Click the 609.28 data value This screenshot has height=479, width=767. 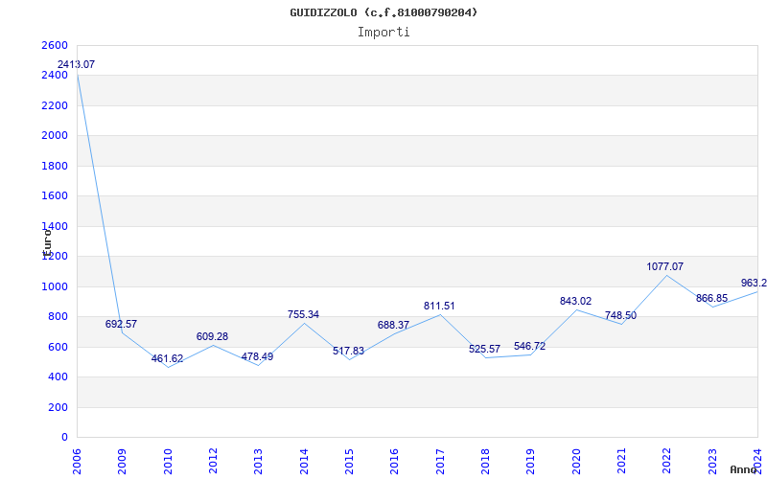point(212,337)
